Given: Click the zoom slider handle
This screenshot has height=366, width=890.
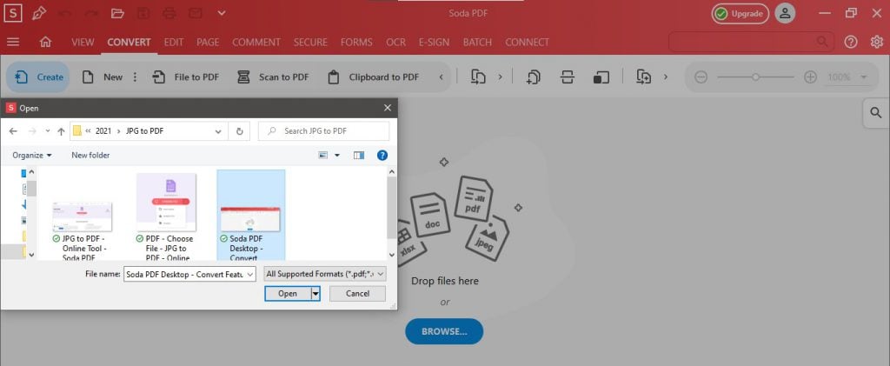Looking at the screenshot, I should coord(755,77).
